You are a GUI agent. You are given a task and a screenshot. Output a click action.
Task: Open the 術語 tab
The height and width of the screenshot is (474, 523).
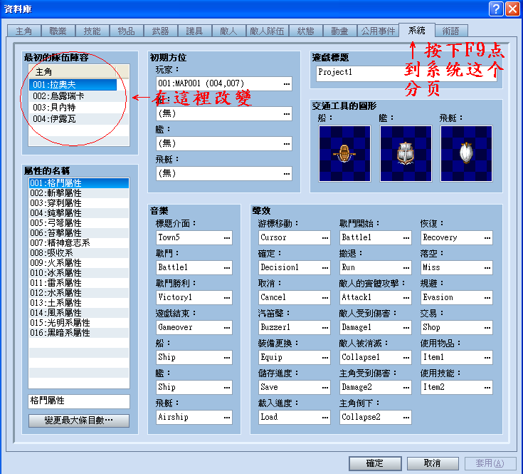451,31
